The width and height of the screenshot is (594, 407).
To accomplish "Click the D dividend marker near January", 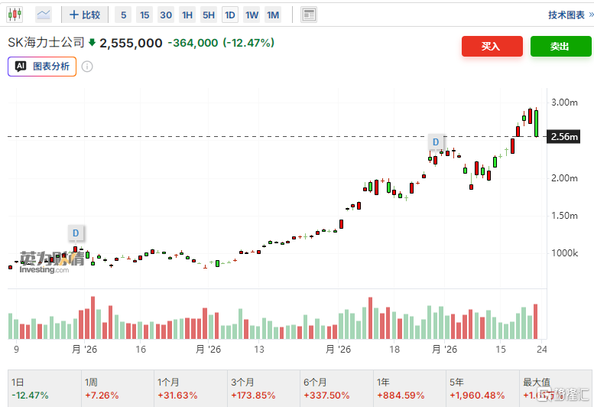I will [x=76, y=233].
